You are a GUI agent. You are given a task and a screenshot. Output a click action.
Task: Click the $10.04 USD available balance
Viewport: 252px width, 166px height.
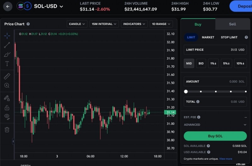click(x=242, y=152)
